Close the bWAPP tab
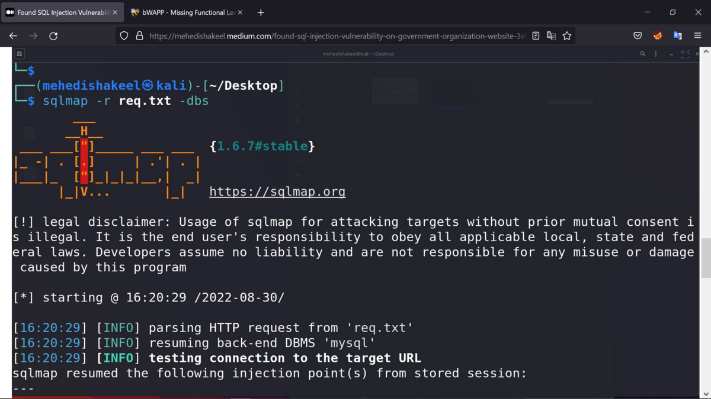This screenshot has height=399, width=711. point(240,12)
